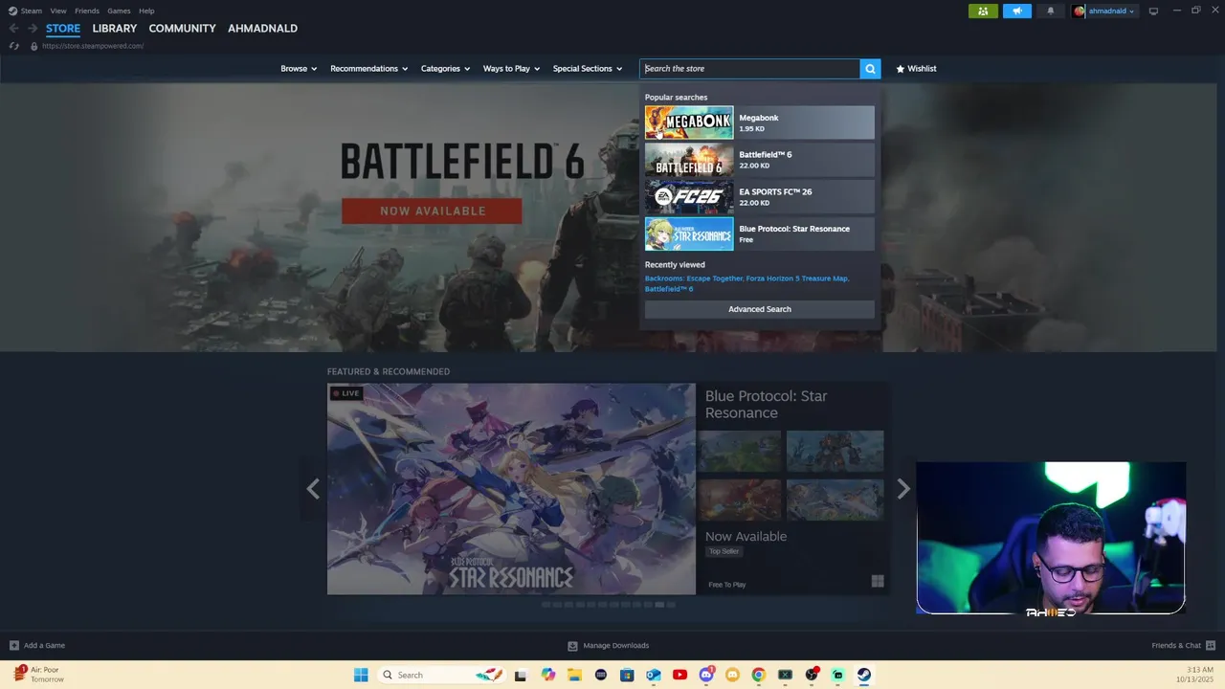Enter Big Picture mode via monitor icon

tap(1153, 11)
